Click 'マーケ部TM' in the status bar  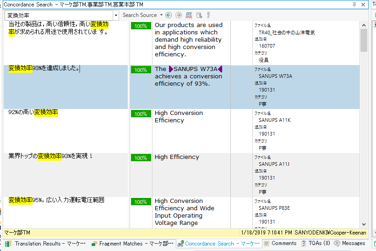17,233
